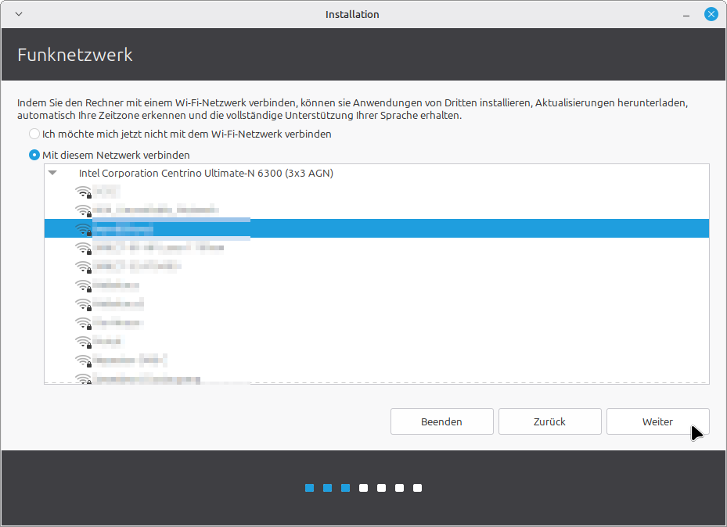The image size is (727, 527).
Task: Click the first network's Wi-Fi signal icon
Action: click(x=83, y=192)
